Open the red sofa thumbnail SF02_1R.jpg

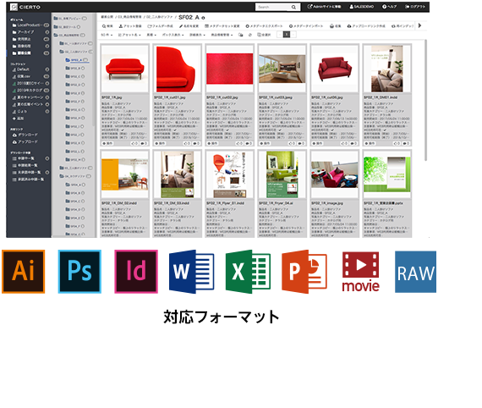124,69
